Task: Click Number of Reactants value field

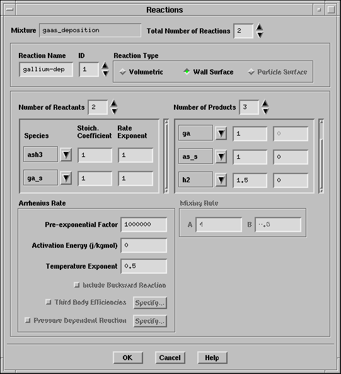Action: (x=98, y=107)
